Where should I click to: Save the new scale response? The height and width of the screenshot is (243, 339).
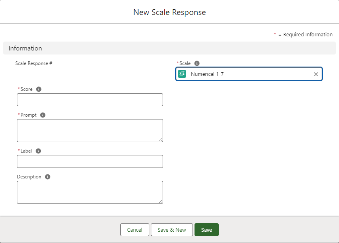206,230
